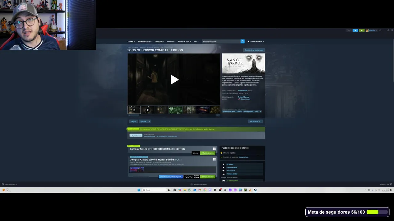Click the thumbnail strip right arrow

pyautogui.click(x=218, y=115)
